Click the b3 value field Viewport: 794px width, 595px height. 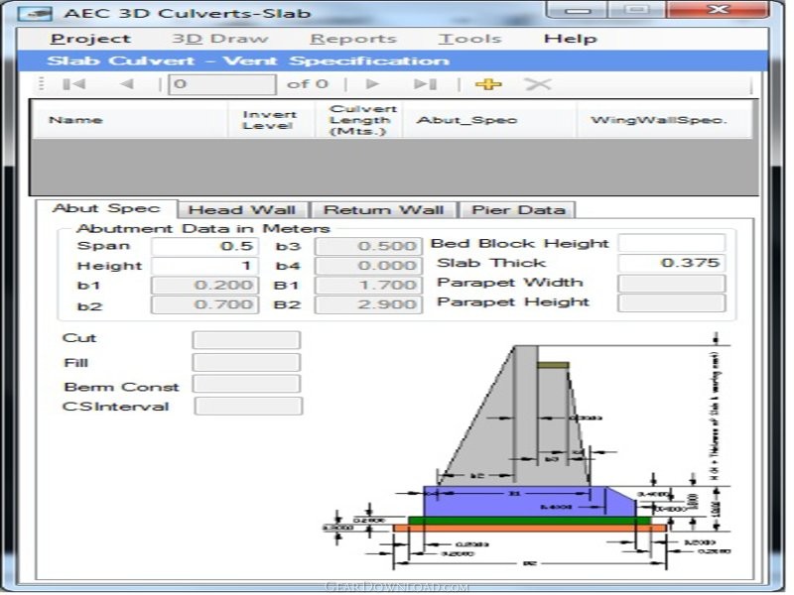click(x=368, y=246)
